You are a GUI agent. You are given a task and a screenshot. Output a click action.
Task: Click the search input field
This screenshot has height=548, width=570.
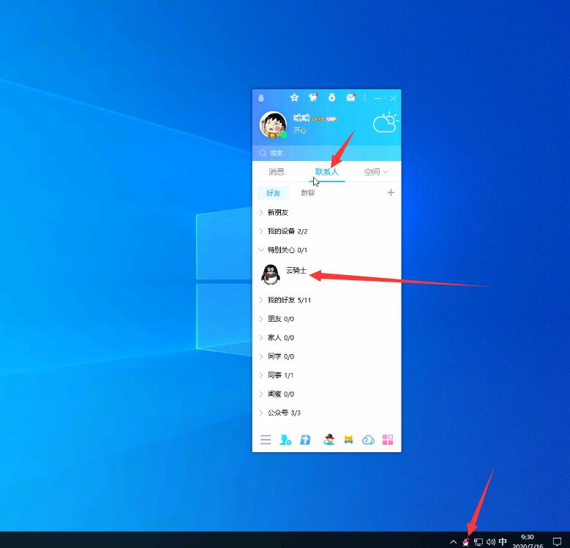tap(327, 153)
